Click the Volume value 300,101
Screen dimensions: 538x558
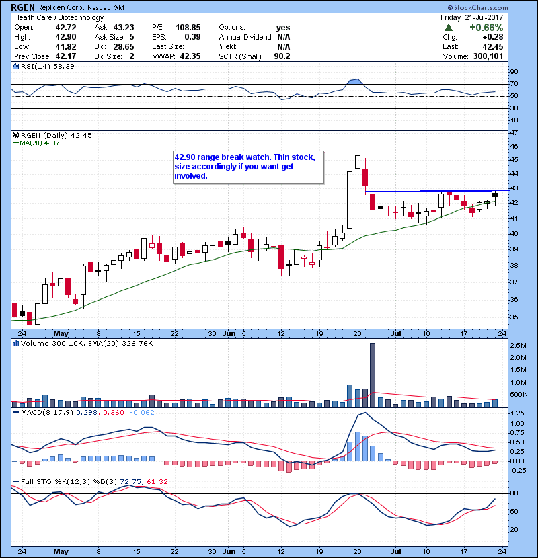[488, 56]
